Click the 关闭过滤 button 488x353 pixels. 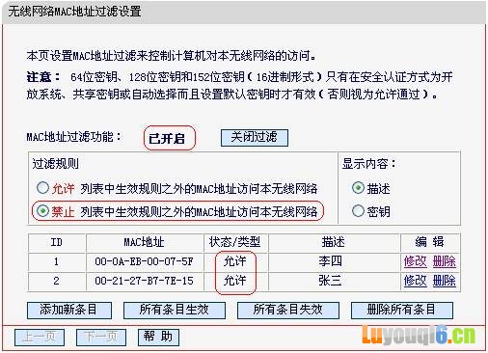(x=255, y=138)
